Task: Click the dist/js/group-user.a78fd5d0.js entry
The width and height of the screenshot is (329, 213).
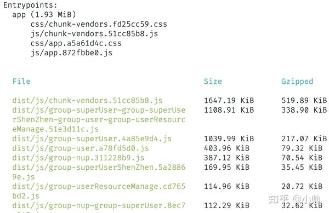Action: pyautogui.click(x=81, y=148)
